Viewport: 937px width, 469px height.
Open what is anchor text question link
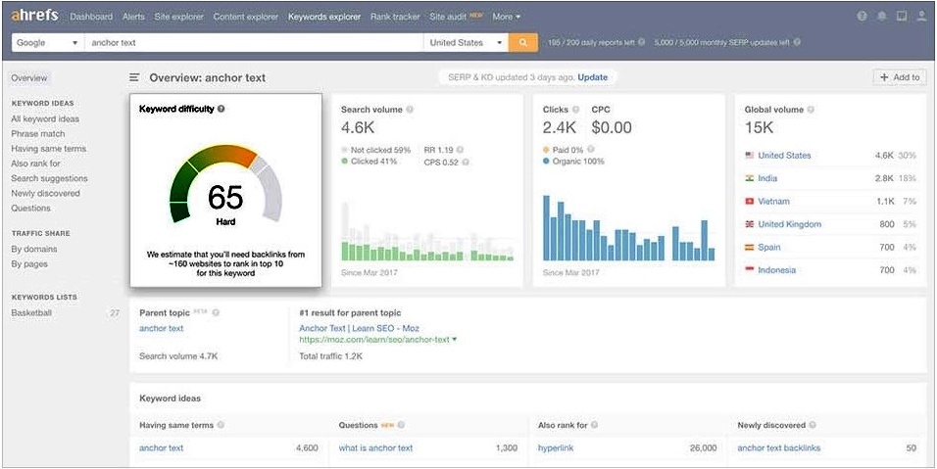(x=375, y=448)
